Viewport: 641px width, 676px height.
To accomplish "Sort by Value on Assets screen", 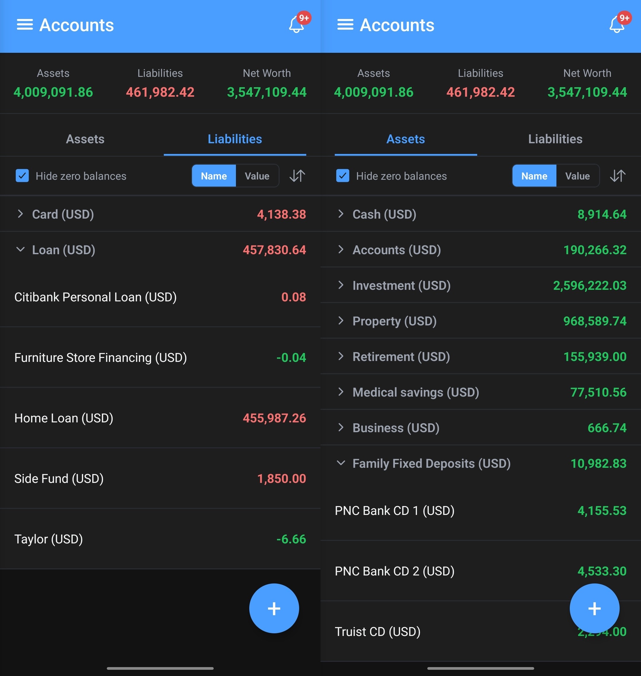I will coord(578,176).
